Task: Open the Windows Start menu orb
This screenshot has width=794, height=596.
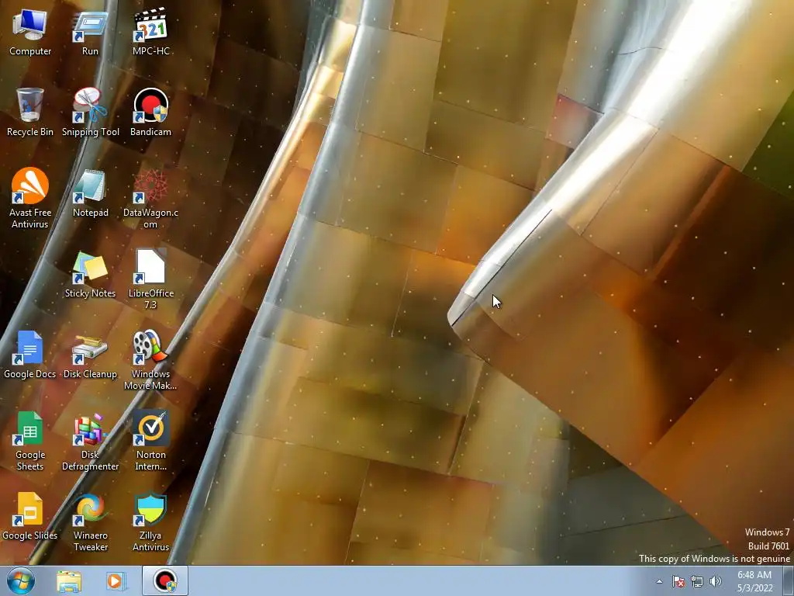Action: 20,580
